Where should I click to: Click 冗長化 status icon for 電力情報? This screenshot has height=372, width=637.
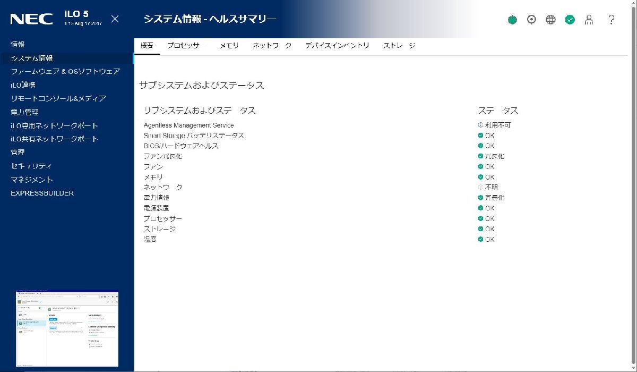[x=480, y=198]
